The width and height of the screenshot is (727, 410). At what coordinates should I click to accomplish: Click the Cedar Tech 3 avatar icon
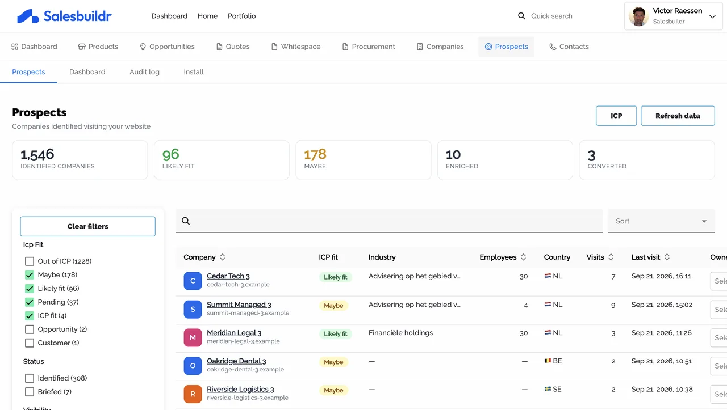coord(193,281)
